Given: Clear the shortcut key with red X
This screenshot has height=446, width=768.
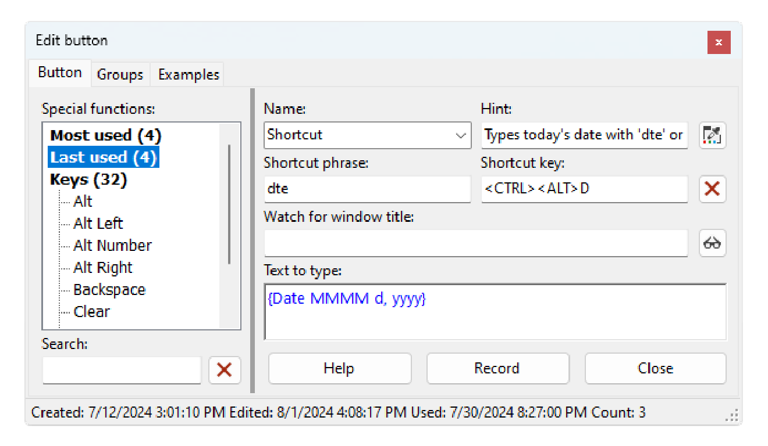Looking at the screenshot, I should pyautogui.click(x=712, y=189).
